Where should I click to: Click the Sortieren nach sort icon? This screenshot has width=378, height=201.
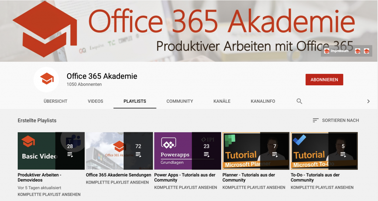point(315,120)
